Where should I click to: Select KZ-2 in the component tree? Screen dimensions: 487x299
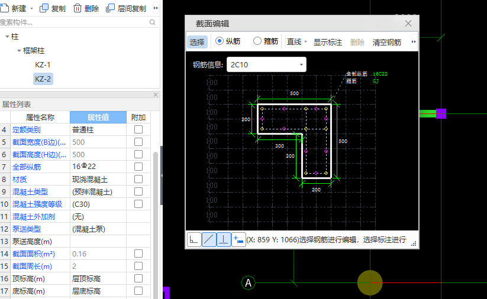click(x=43, y=79)
